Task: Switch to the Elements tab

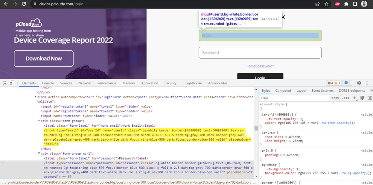Action: pyautogui.click(x=29, y=83)
